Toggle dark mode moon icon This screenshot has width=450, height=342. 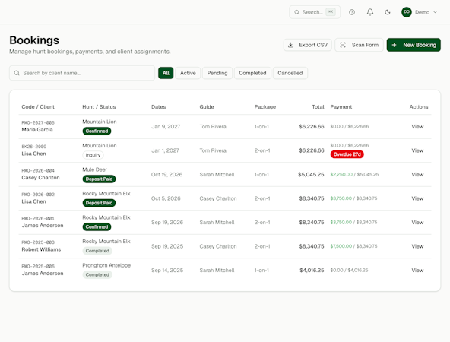pos(388,12)
